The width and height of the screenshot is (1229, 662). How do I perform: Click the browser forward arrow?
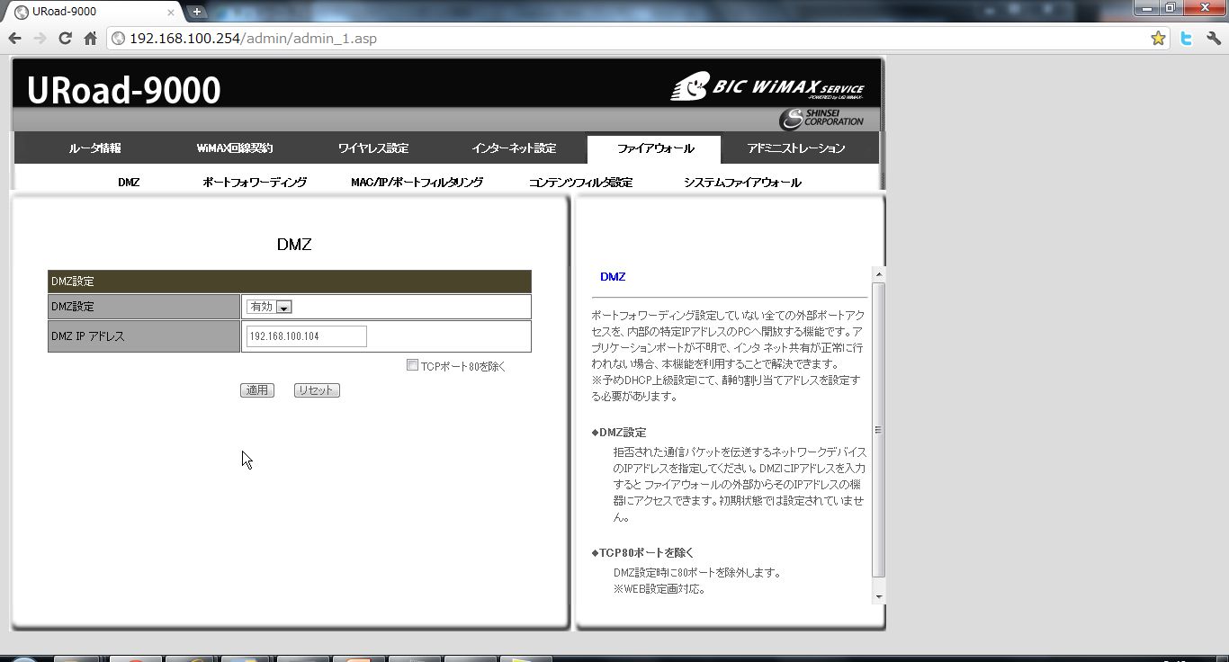[40, 39]
